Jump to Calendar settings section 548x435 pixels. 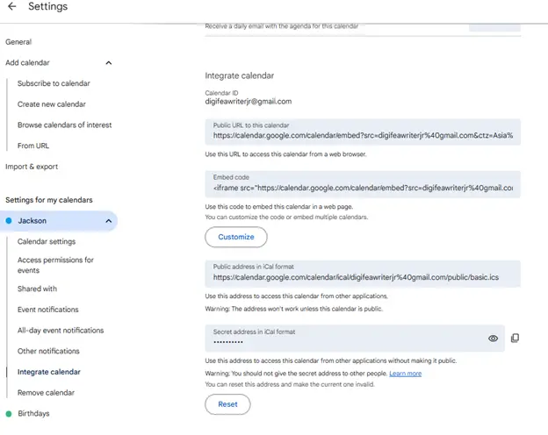pyautogui.click(x=47, y=241)
